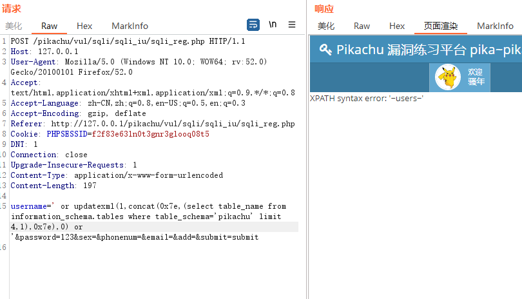Click the text/html Accept value line
Image resolution: width=522 pixels, height=299 pixels.
click(x=153, y=93)
